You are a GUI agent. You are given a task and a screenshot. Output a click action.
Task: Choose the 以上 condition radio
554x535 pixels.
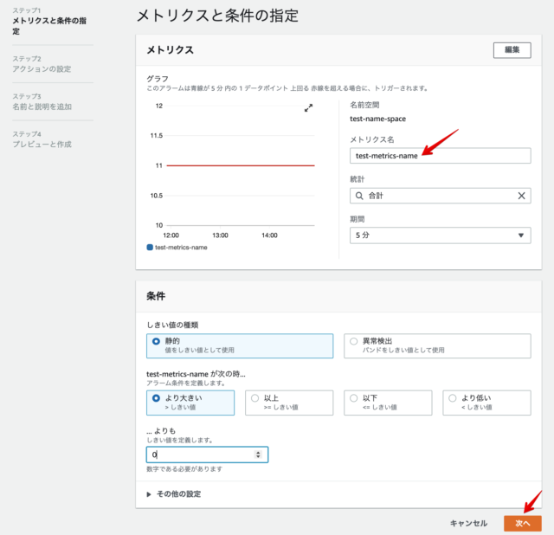pyautogui.click(x=254, y=398)
